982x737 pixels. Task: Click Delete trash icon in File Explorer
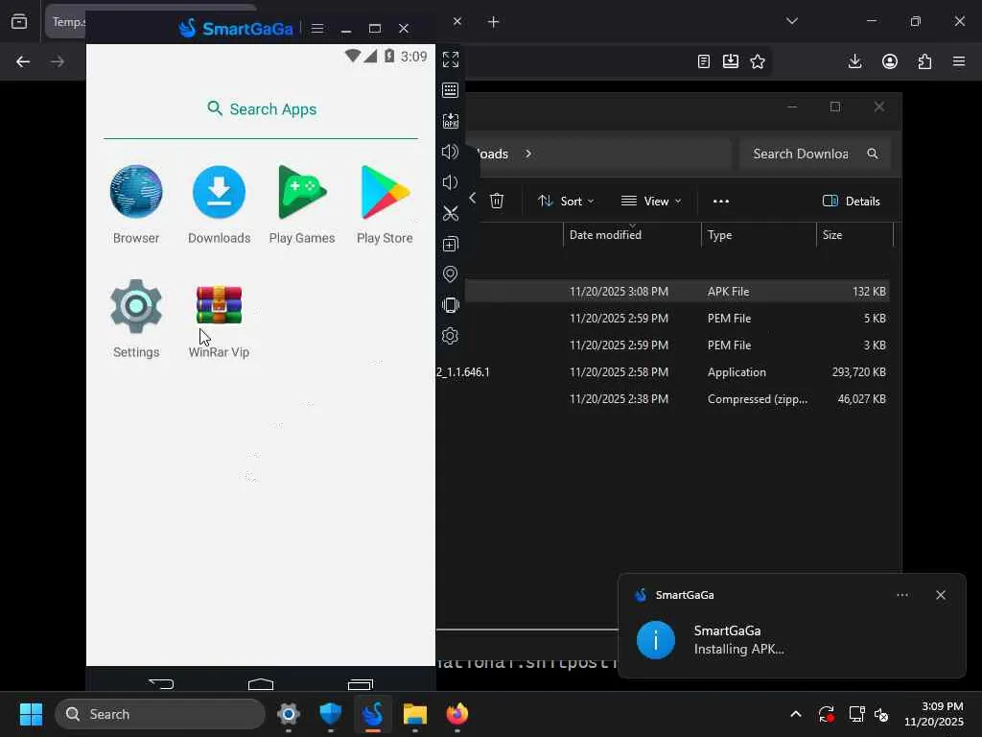(497, 201)
